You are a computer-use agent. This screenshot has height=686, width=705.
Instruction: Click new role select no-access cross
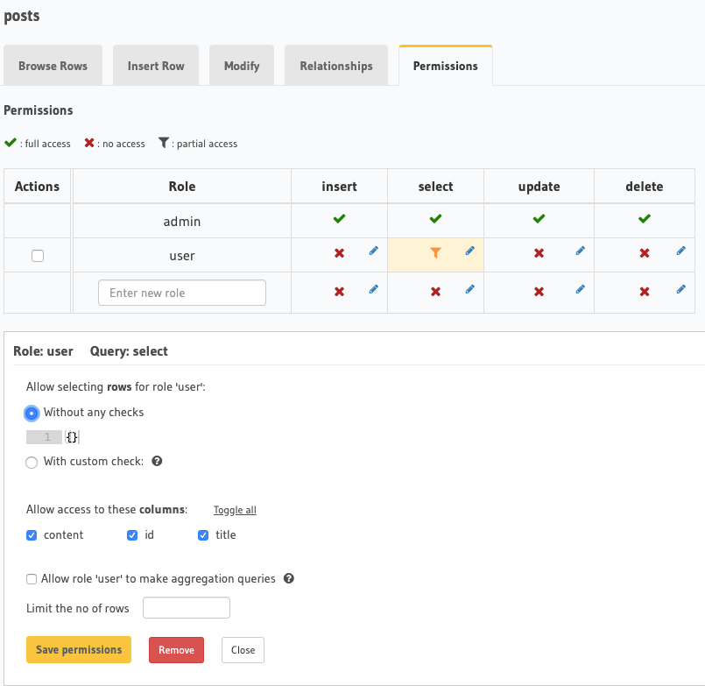pos(435,292)
